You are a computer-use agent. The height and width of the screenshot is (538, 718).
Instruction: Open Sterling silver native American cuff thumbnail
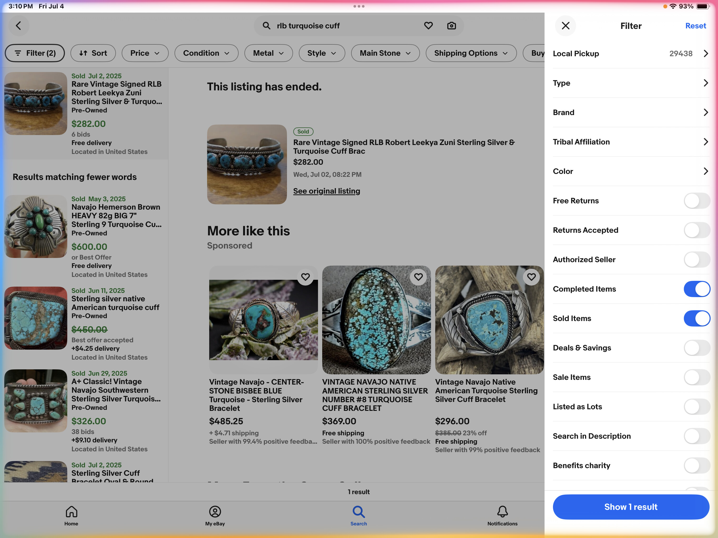click(x=36, y=318)
